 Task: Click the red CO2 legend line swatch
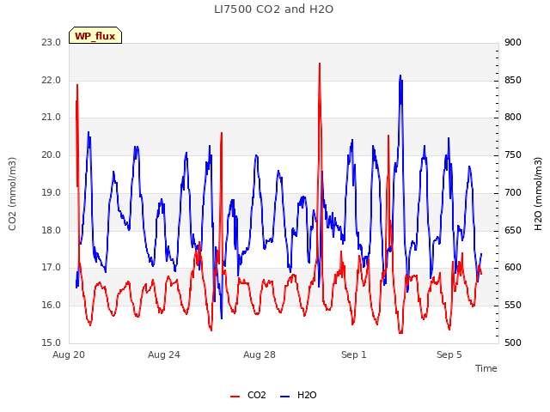pos(235,397)
